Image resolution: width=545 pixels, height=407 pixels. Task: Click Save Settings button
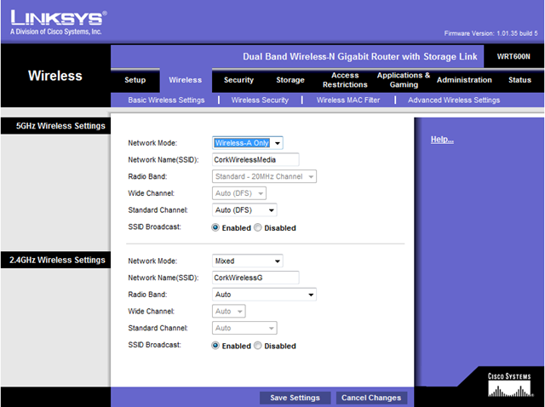pyautogui.click(x=295, y=398)
